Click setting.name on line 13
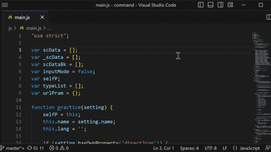 point(95,122)
